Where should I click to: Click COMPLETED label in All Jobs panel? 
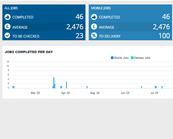tap(23, 17)
